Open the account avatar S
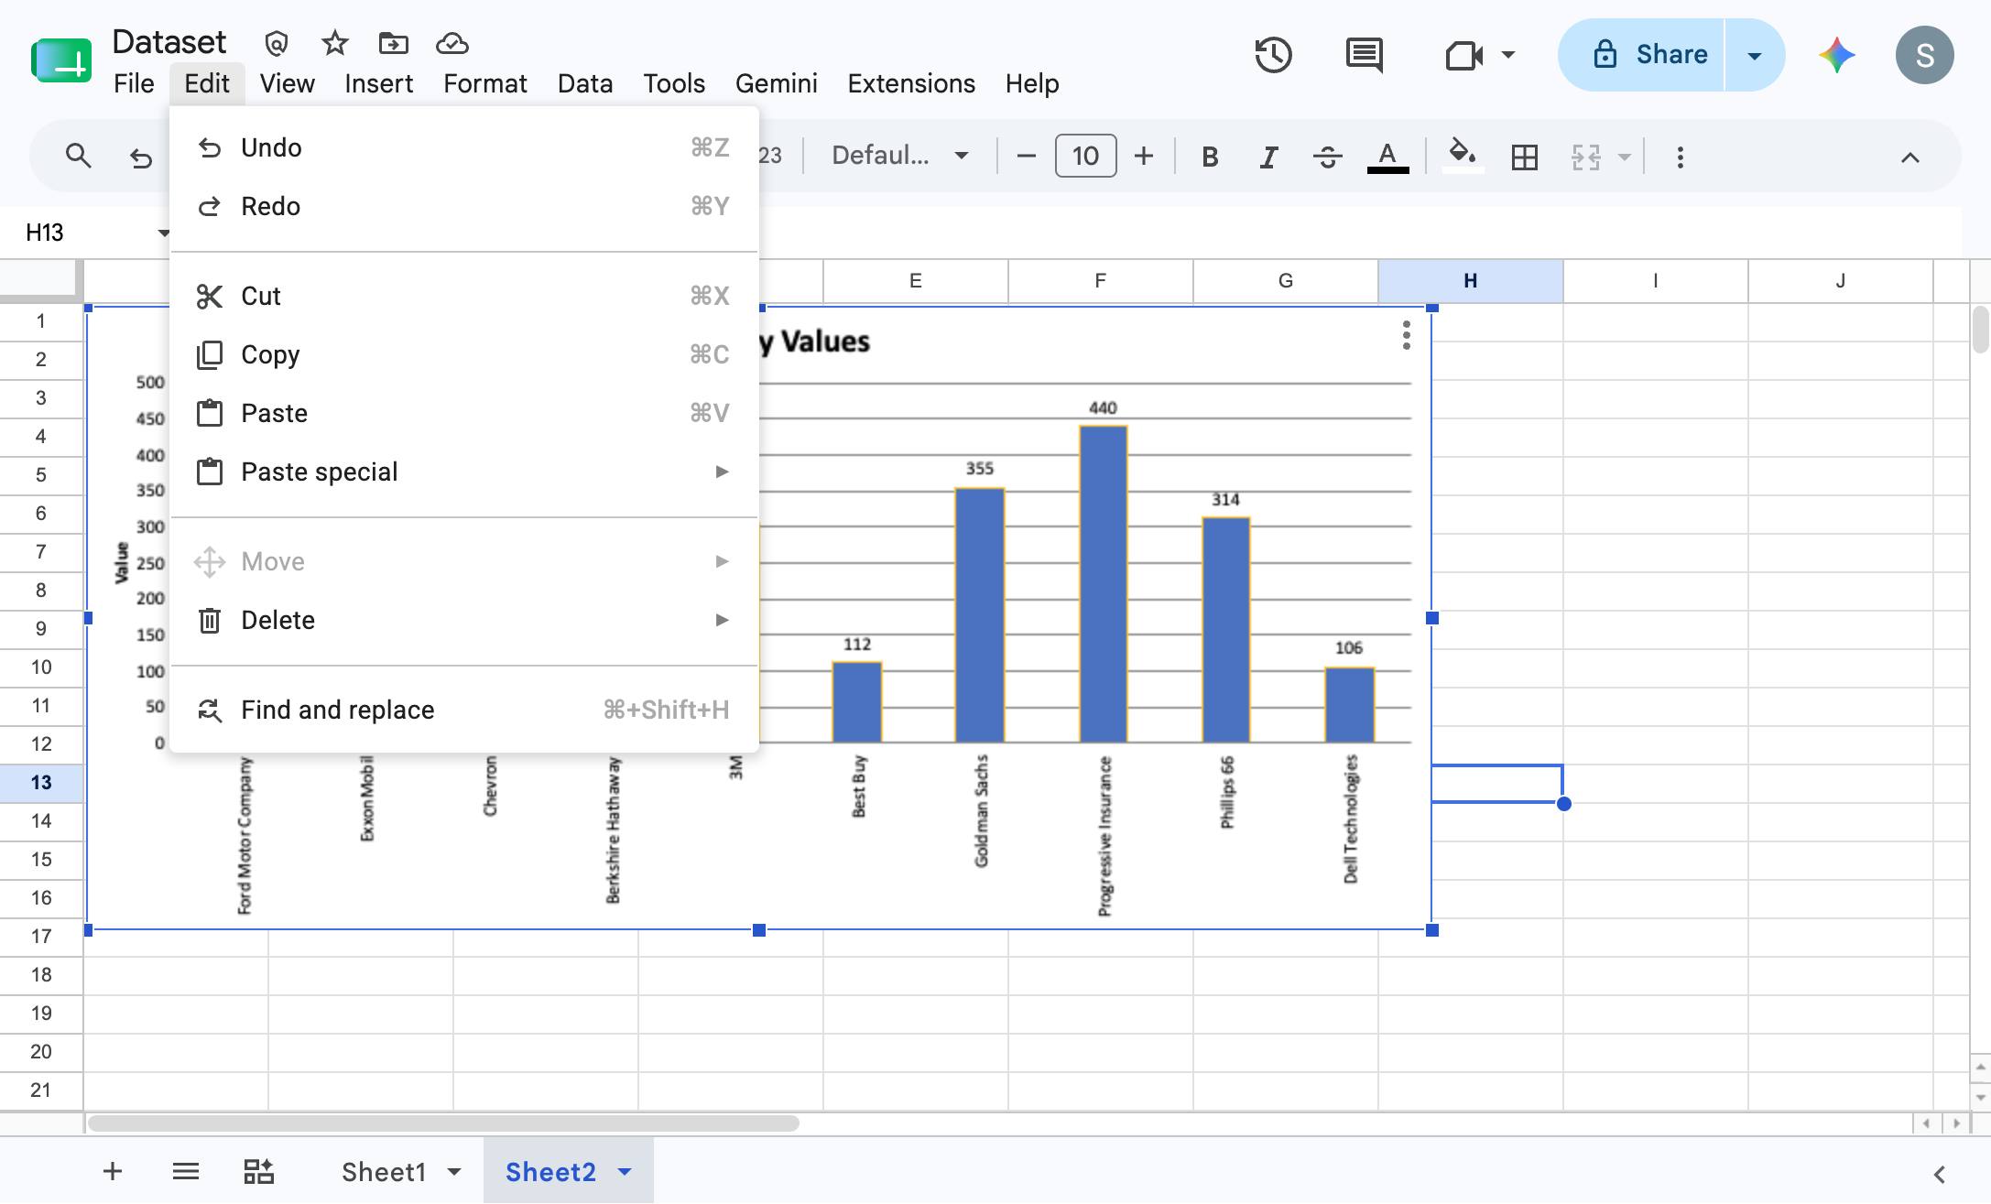 pos(1924,55)
